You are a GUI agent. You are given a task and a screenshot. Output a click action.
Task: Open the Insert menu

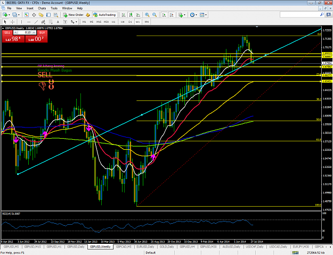(x=30, y=8)
